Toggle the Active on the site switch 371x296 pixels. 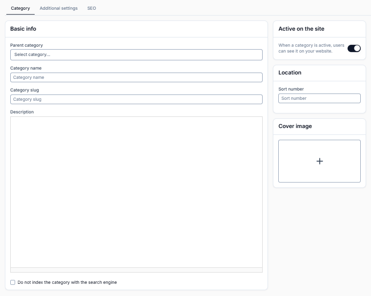tap(354, 48)
